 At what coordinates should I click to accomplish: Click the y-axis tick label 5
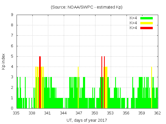12,56
